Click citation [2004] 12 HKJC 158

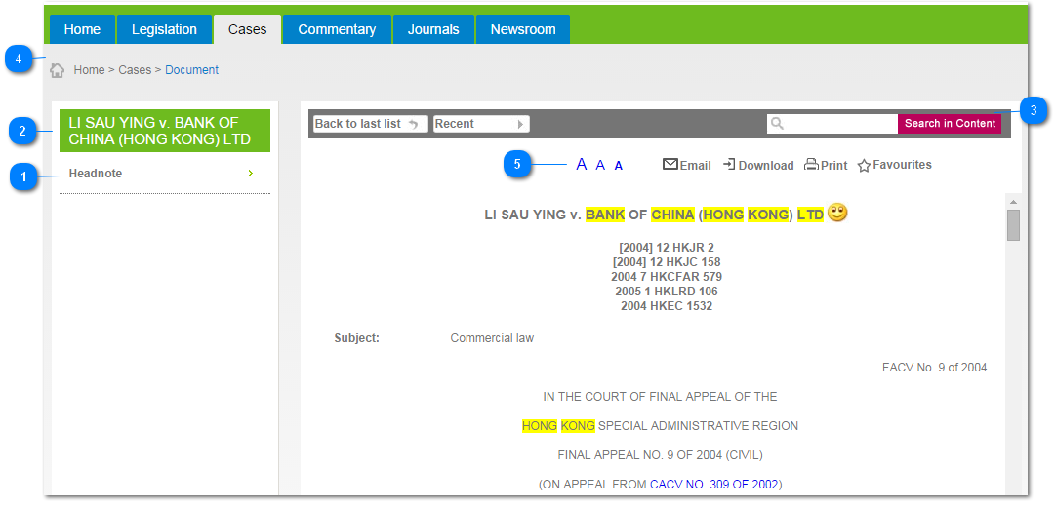[x=667, y=262]
